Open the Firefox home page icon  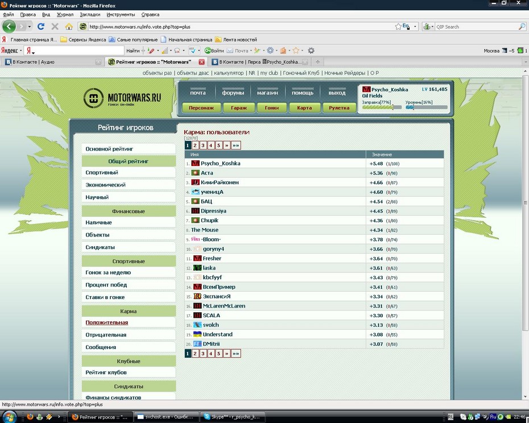tap(69, 26)
